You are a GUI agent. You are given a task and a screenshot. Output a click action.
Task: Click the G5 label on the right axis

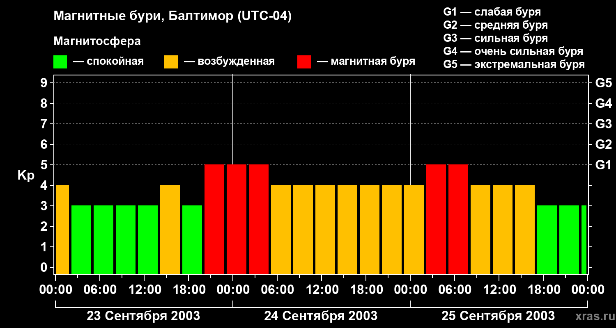click(603, 83)
